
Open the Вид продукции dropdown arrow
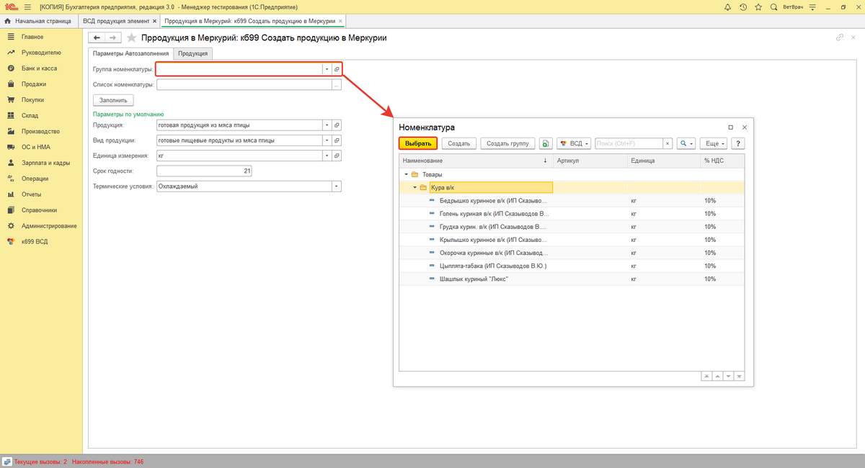click(x=327, y=140)
